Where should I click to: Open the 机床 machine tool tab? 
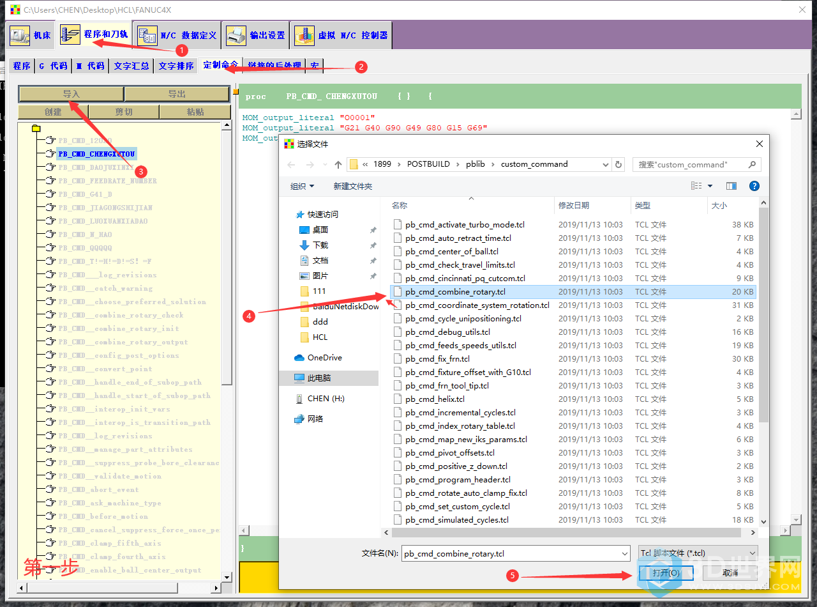tap(31, 35)
